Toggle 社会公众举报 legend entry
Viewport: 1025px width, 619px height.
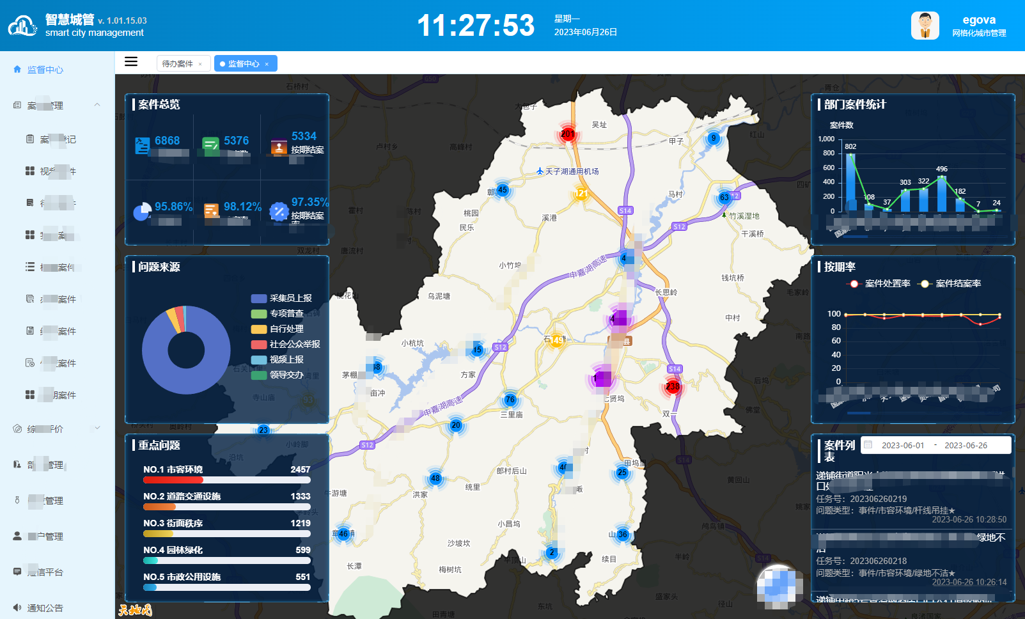[x=286, y=344]
